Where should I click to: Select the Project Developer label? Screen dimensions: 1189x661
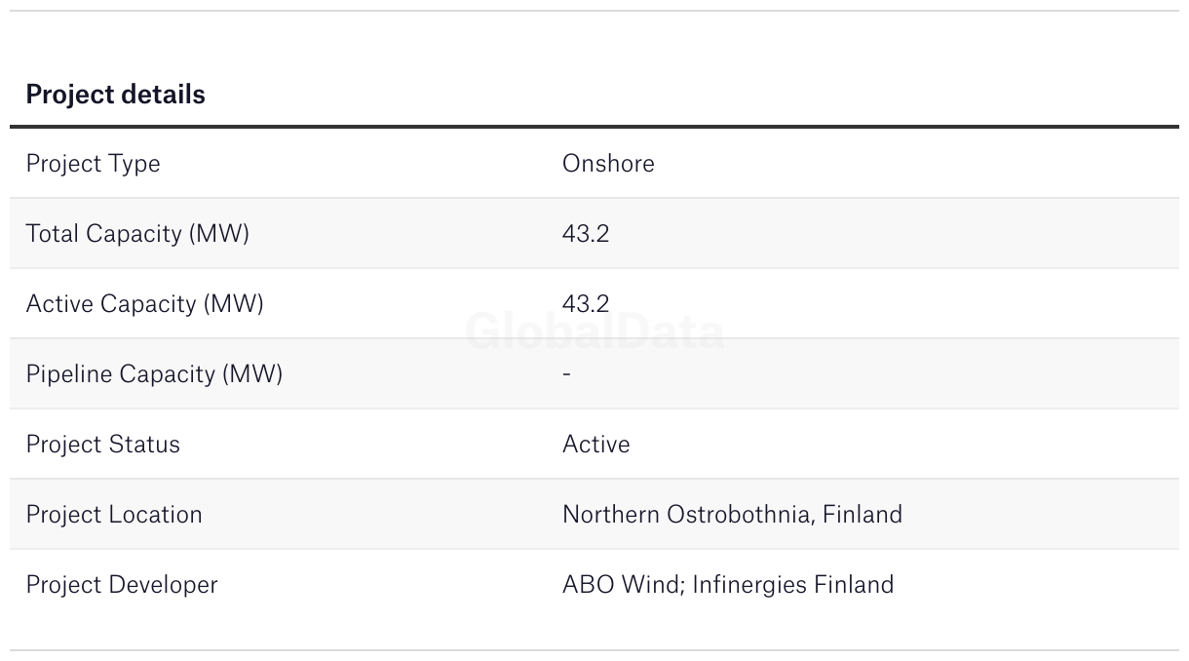click(x=122, y=585)
